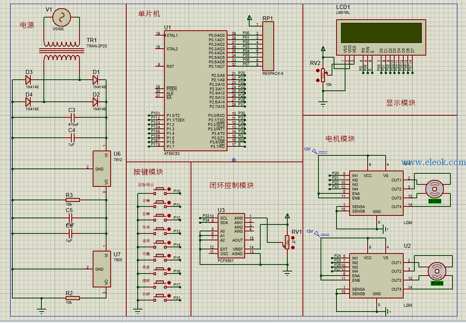Viewport: 466px width, 323px height.
Task: Select the PCF8591 chip U3
Action: coord(231,236)
